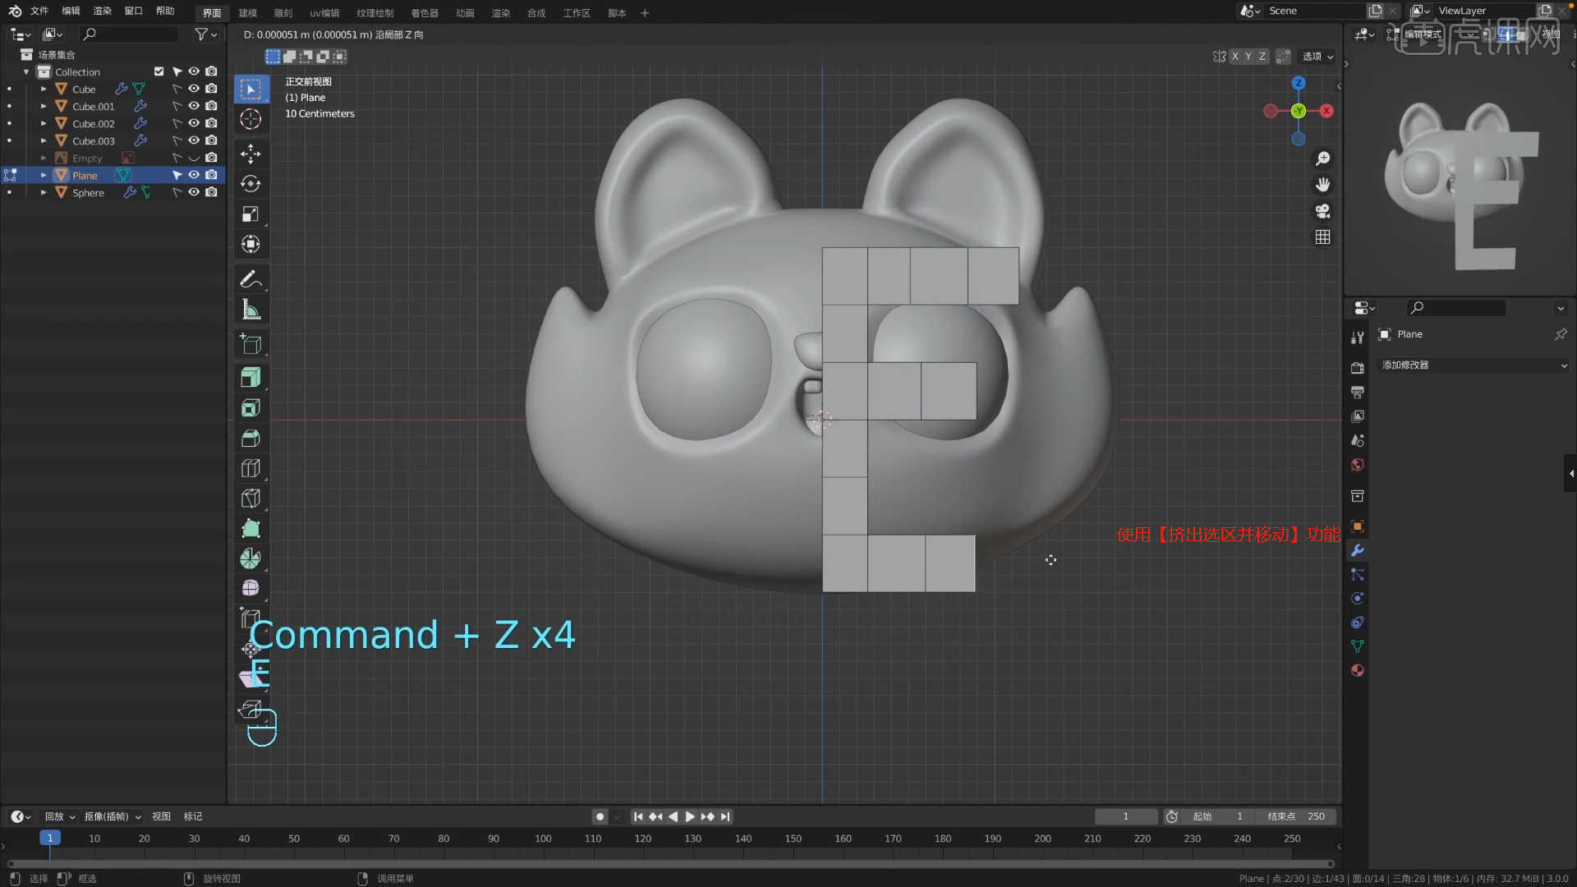The image size is (1577, 887).
Task: Select the Rotate tool
Action: point(251,184)
